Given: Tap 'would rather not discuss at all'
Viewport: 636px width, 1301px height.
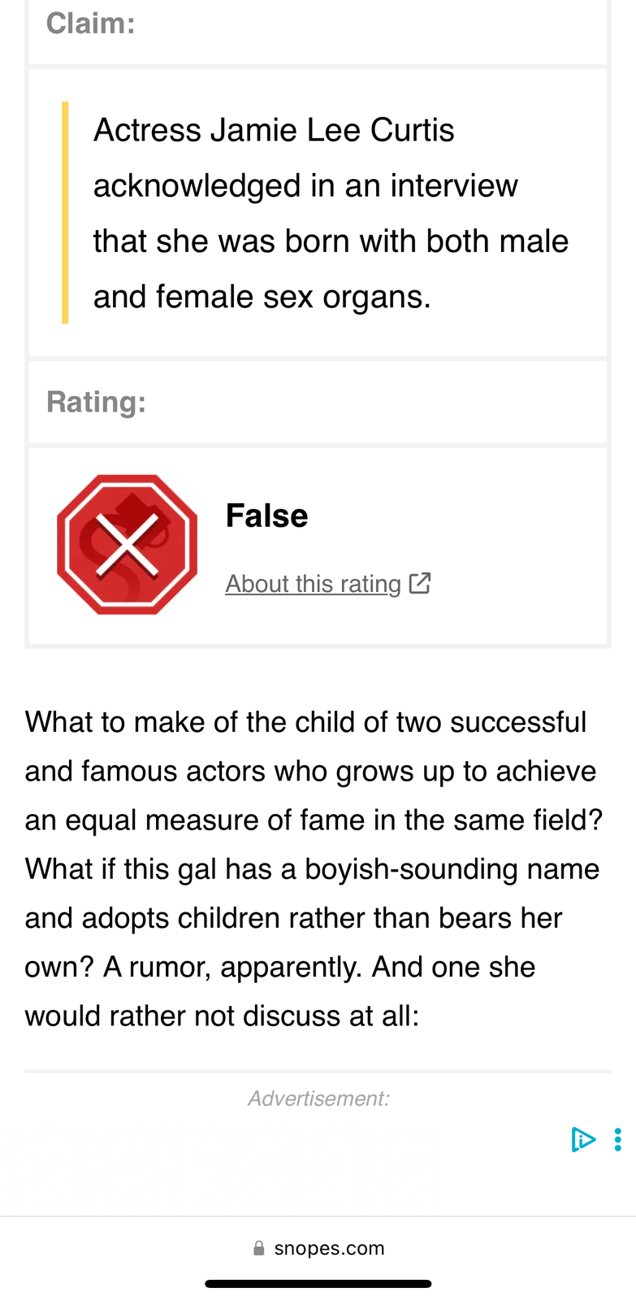Looking at the screenshot, I should click(x=221, y=1016).
